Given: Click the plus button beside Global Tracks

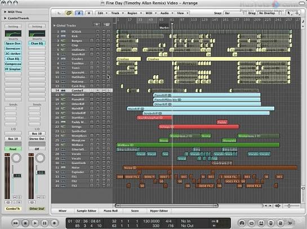Looking at the screenshot, I should 97,24.
